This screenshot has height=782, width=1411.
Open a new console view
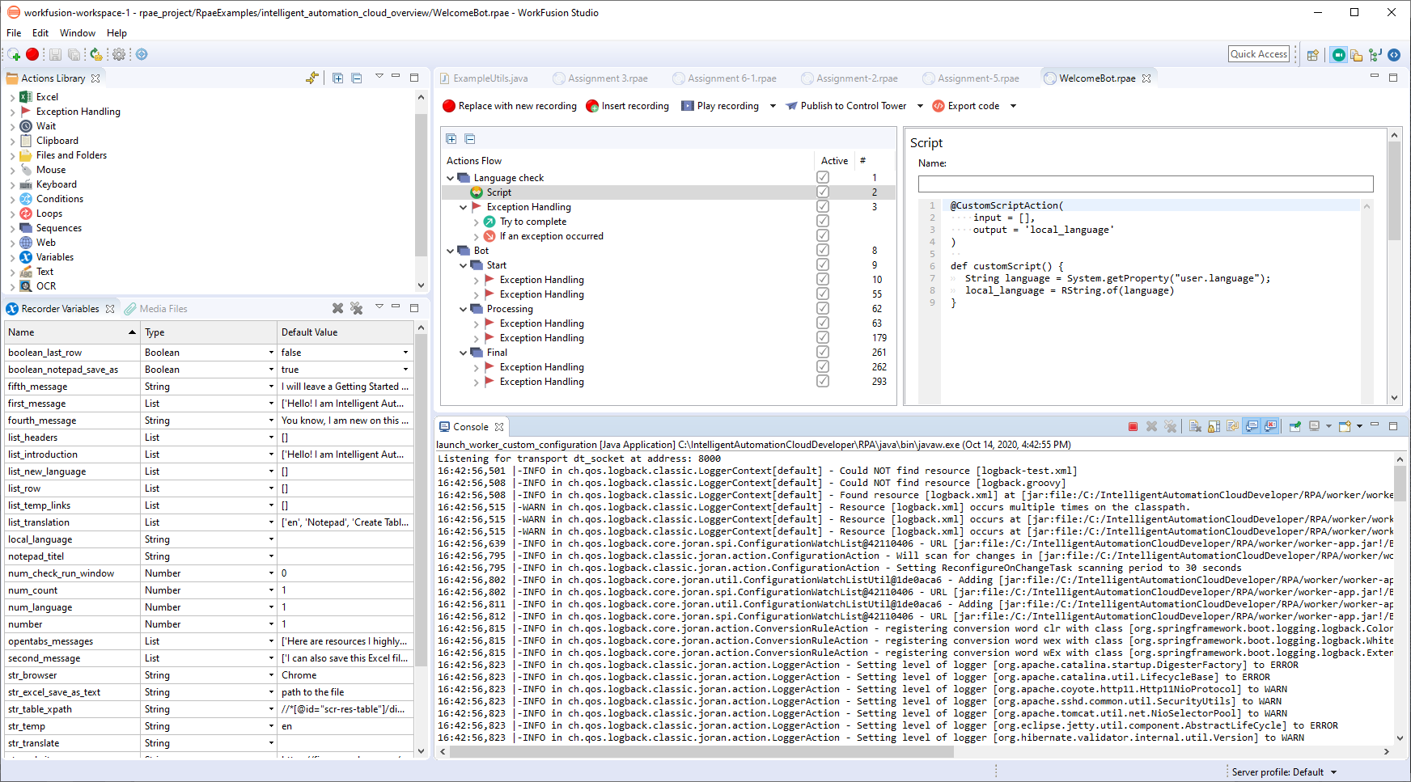1345,426
